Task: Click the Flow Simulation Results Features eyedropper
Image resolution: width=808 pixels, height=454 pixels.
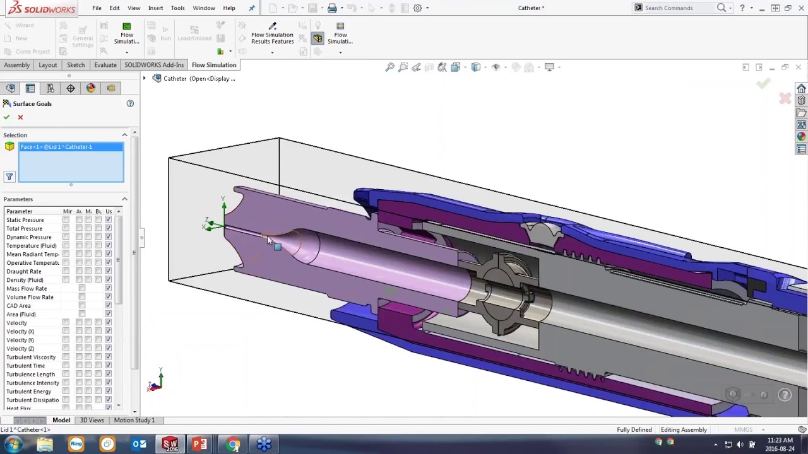Action: point(273,26)
